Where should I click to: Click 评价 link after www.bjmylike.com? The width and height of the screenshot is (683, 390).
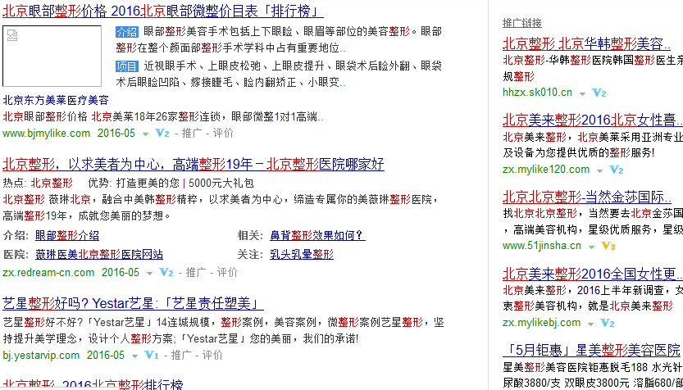pyautogui.click(x=223, y=133)
